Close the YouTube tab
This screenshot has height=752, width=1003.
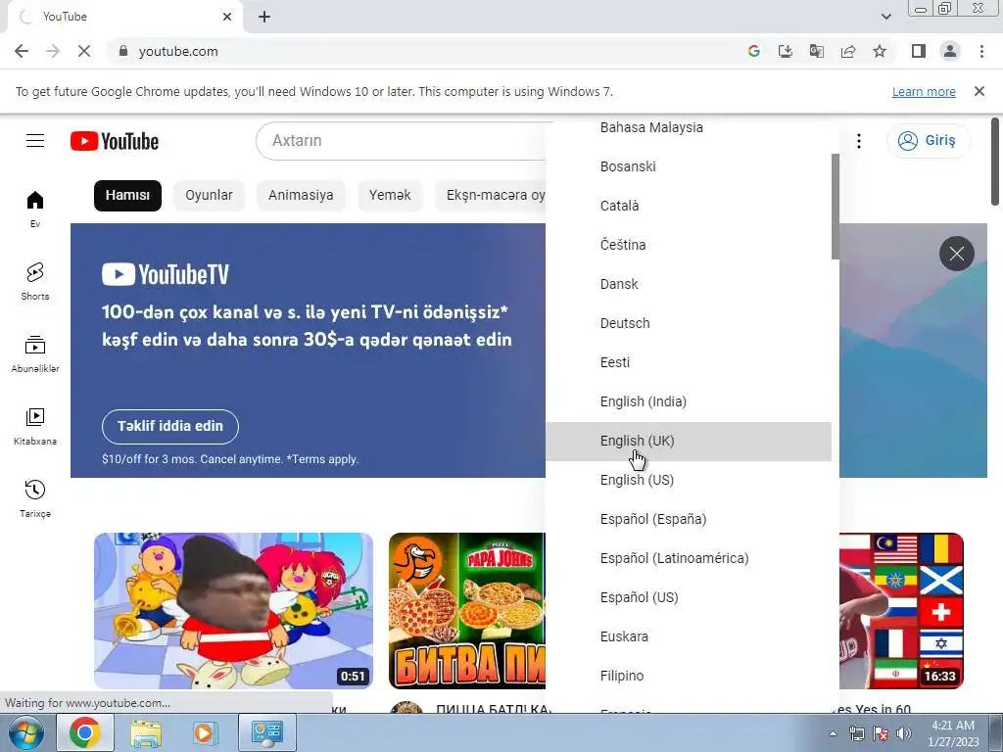227,17
